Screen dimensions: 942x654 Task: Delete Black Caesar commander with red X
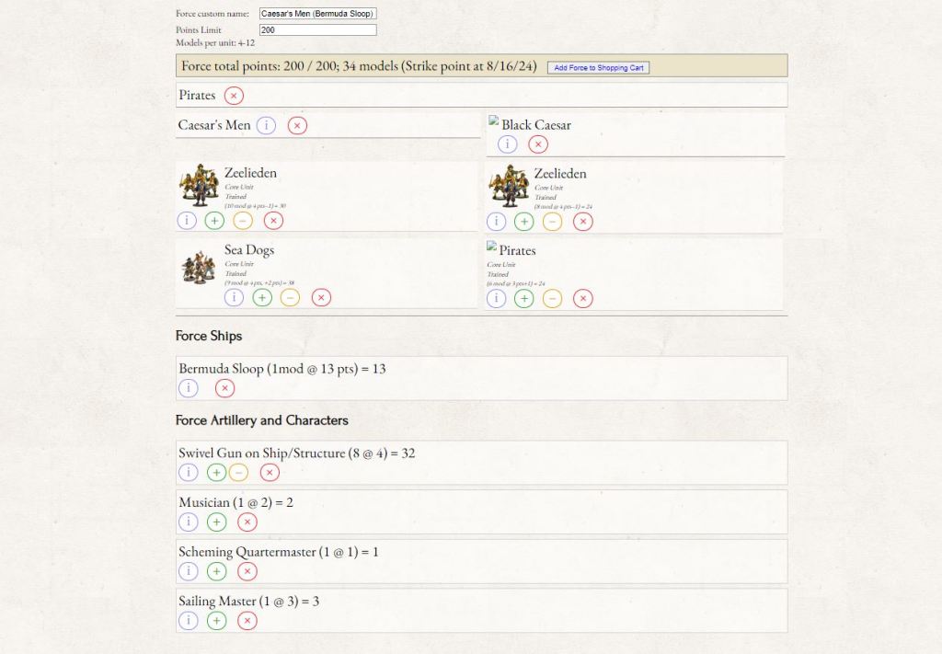(538, 144)
